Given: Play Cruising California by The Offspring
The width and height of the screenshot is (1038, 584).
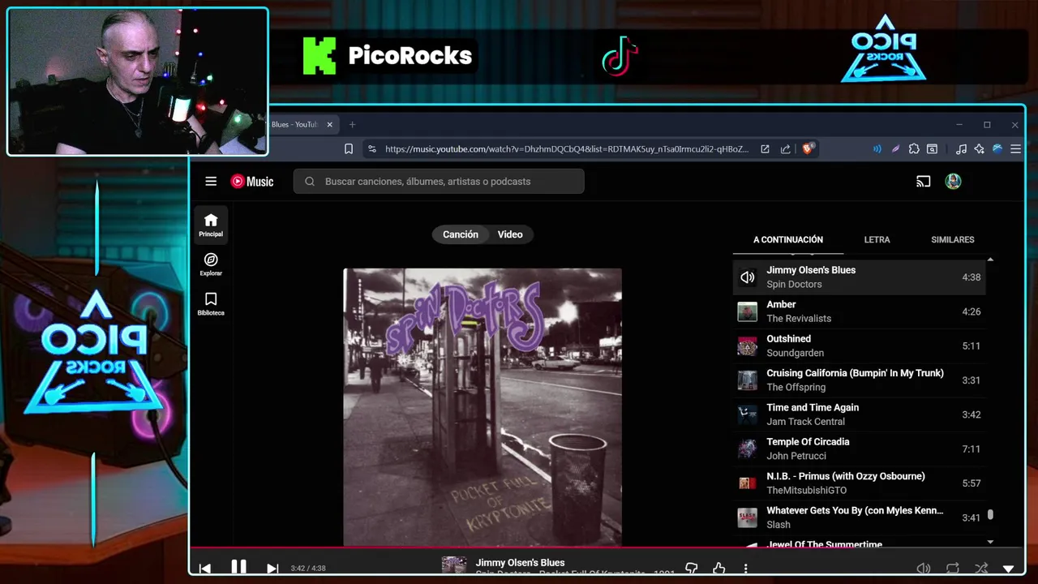Looking at the screenshot, I should [x=860, y=380].
